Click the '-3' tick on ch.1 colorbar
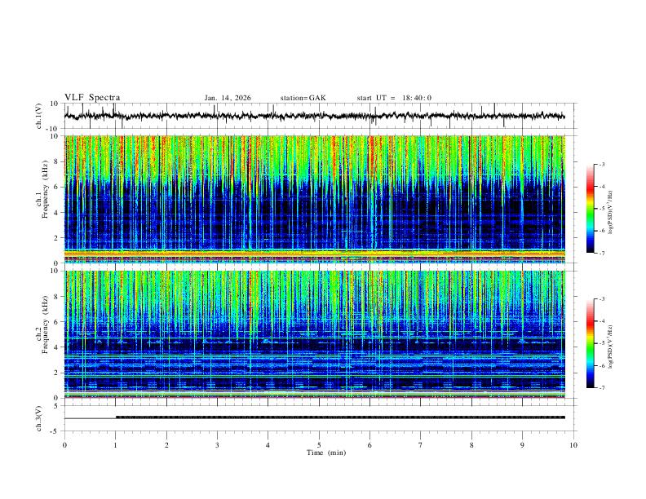 [602, 164]
